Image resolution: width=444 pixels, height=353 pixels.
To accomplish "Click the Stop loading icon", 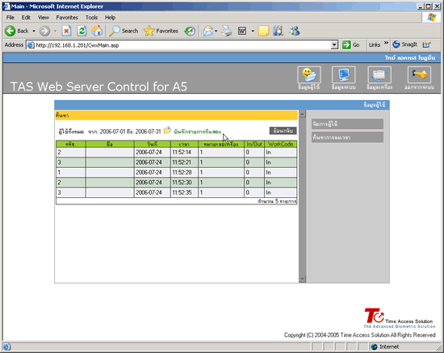I will tap(66, 31).
